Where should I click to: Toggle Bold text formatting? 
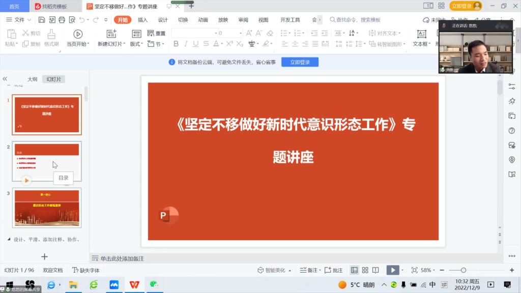coord(176,44)
